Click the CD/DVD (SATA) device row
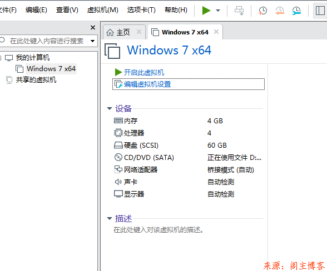 [189, 158]
